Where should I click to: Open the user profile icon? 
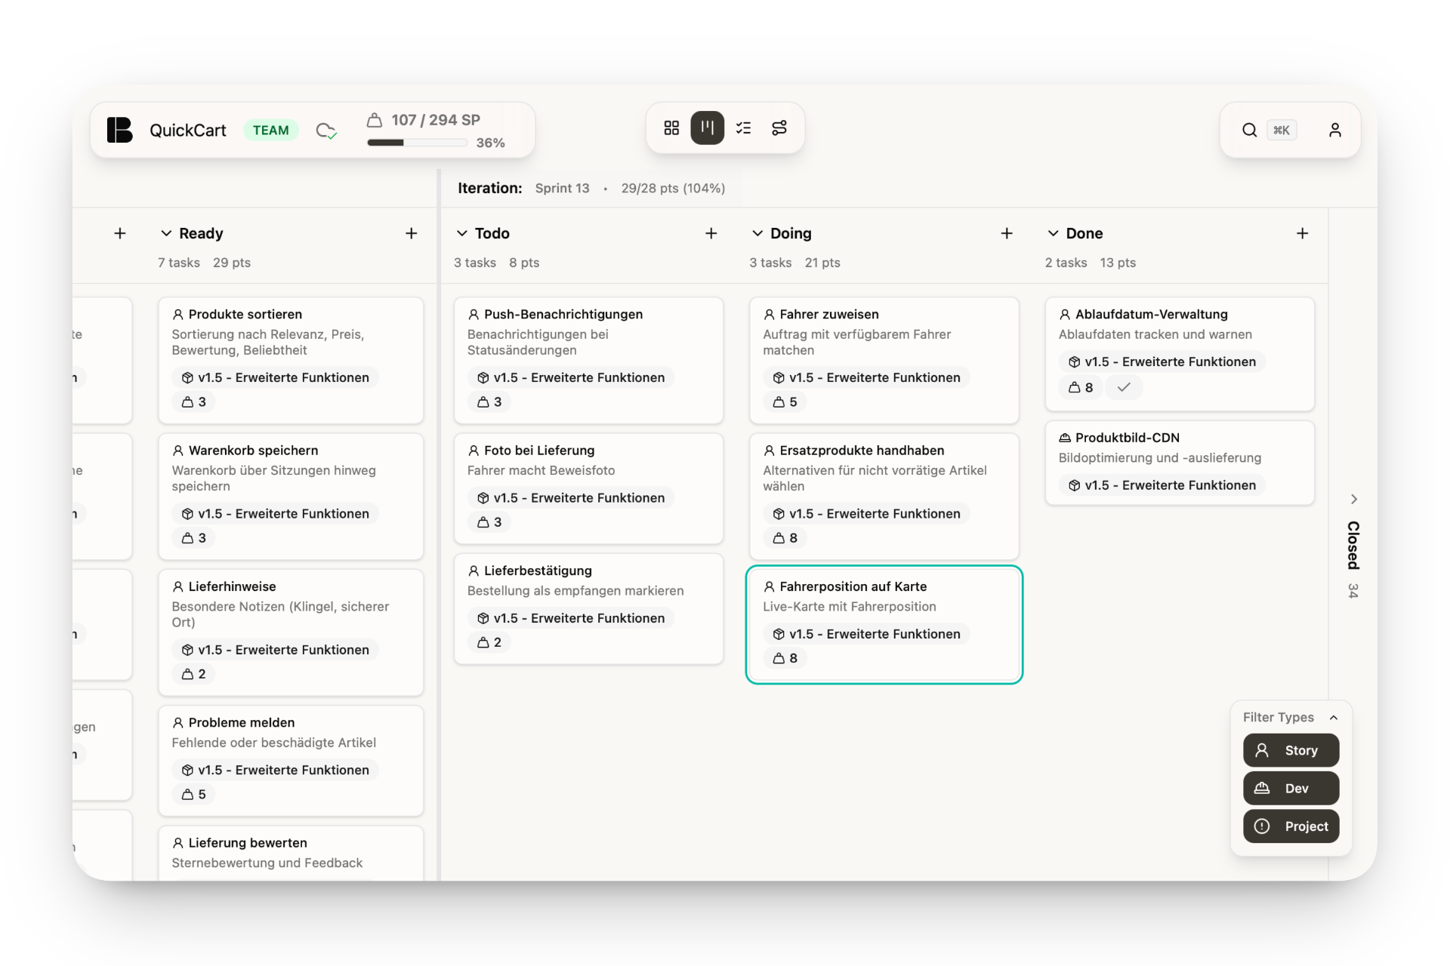click(x=1335, y=130)
